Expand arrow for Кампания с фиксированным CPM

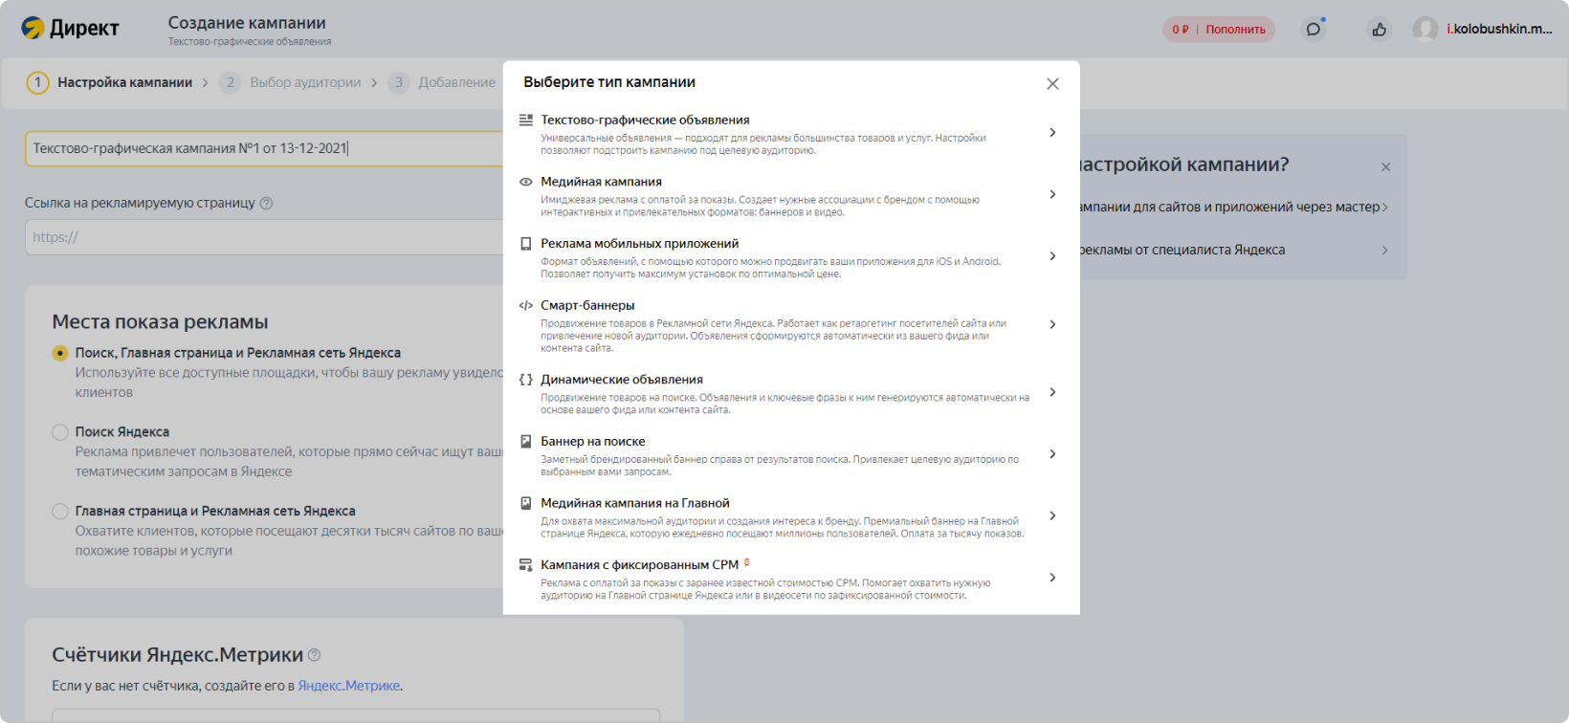1052,578
